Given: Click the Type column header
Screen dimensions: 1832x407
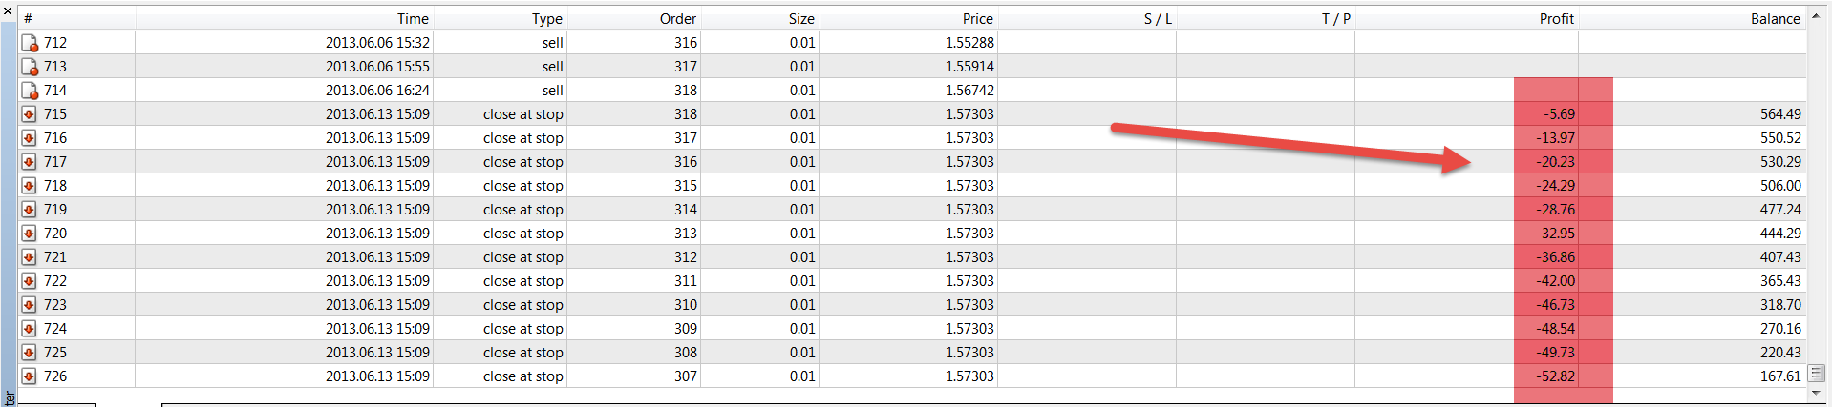Looking at the screenshot, I should click(546, 18).
